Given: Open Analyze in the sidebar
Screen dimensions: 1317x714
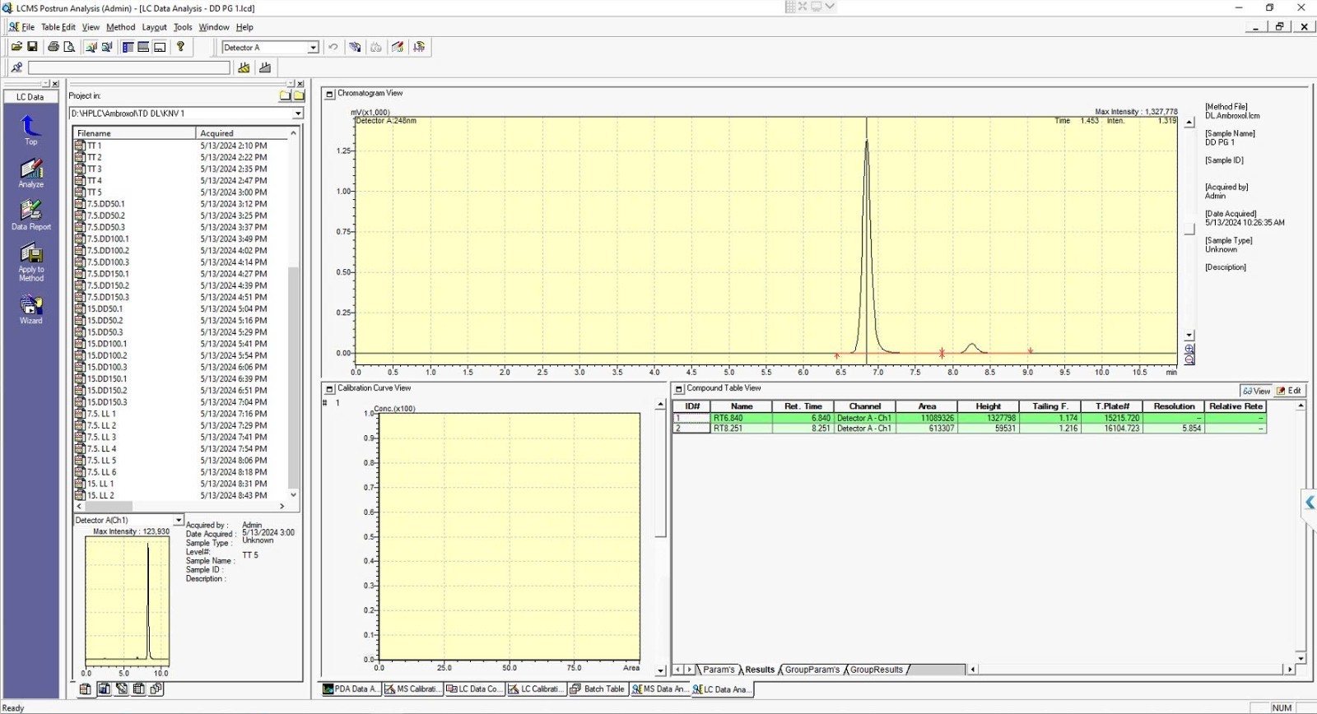Looking at the screenshot, I should pyautogui.click(x=30, y=173).
